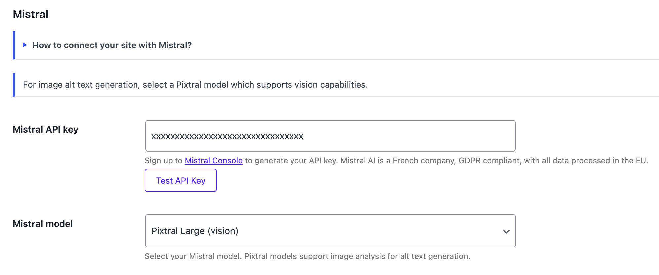Click the Pixtral vision capabilities notice text
Screen dimensions: 659x275
pyautogui.click(x=195, y=85)
